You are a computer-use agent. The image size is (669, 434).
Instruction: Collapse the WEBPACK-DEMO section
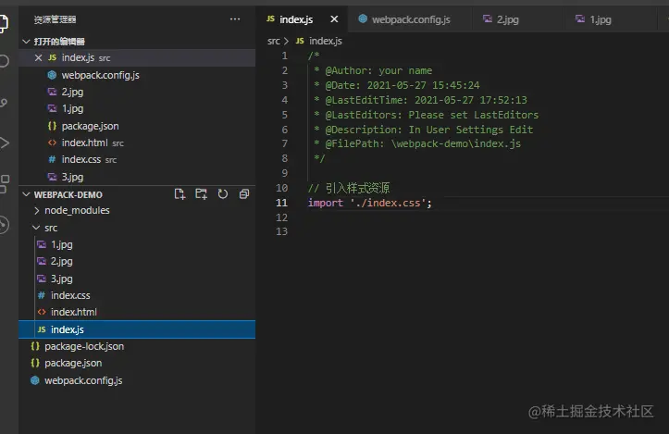(x=26, y=194)
